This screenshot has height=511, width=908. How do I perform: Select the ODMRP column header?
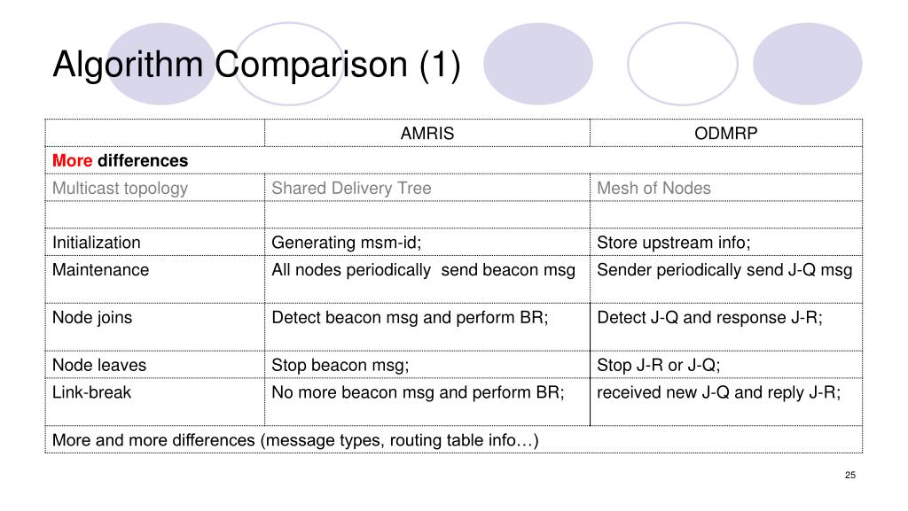[725, 134]
